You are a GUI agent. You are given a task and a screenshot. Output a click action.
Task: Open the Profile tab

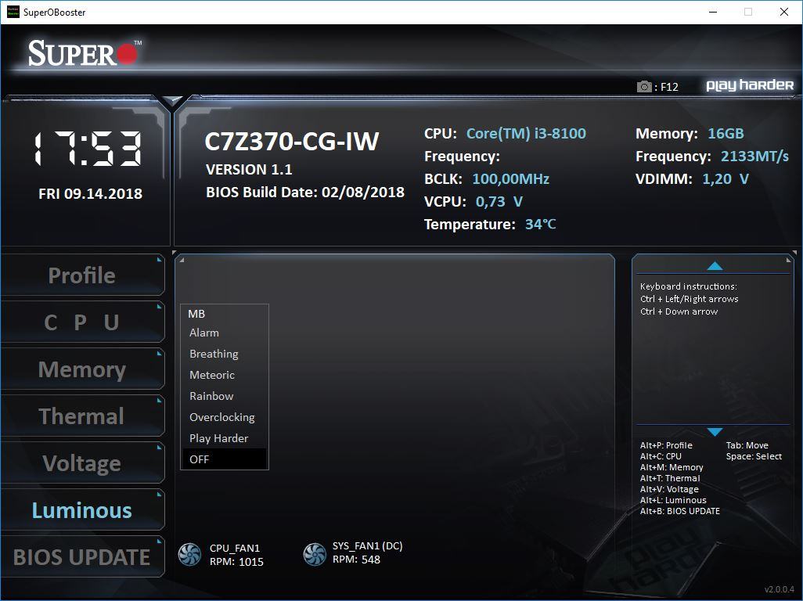point(82,275)
